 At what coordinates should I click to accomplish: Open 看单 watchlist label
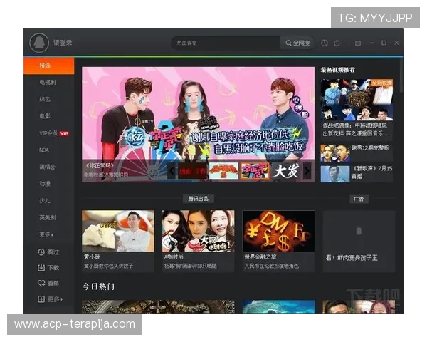[53, 284]
